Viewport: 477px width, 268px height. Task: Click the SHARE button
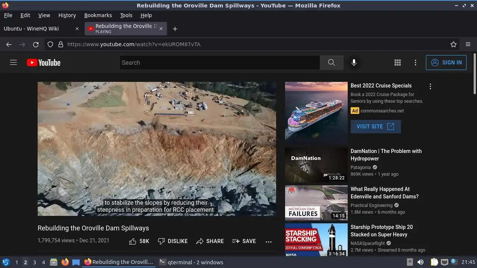[x=210, y=241]
